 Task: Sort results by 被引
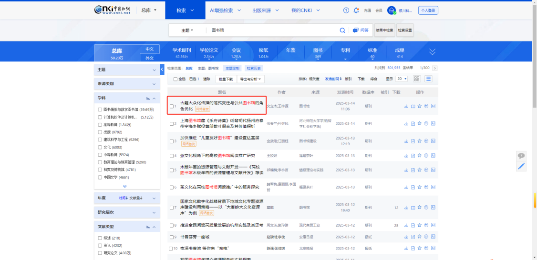[x=348, y=79]
